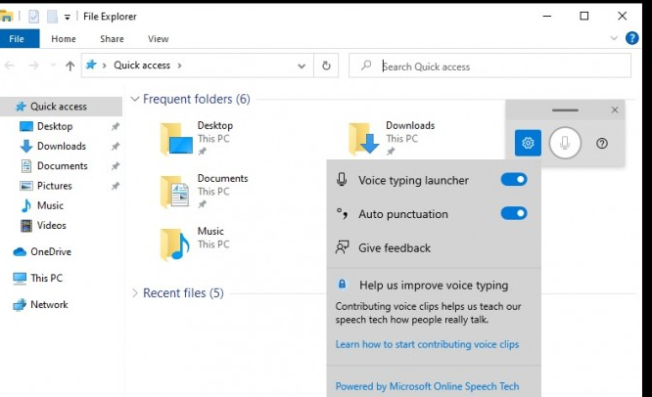Open voice typing settings gear
The width and height of the screenshot is (652, 397).
coord(528,143)
